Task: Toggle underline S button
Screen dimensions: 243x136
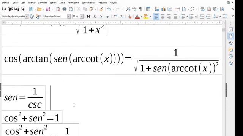Action: [x=101, y=16]
